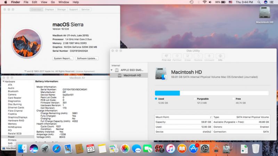
Task: Open FaceTime app in Dock
Action: point(148,149)
